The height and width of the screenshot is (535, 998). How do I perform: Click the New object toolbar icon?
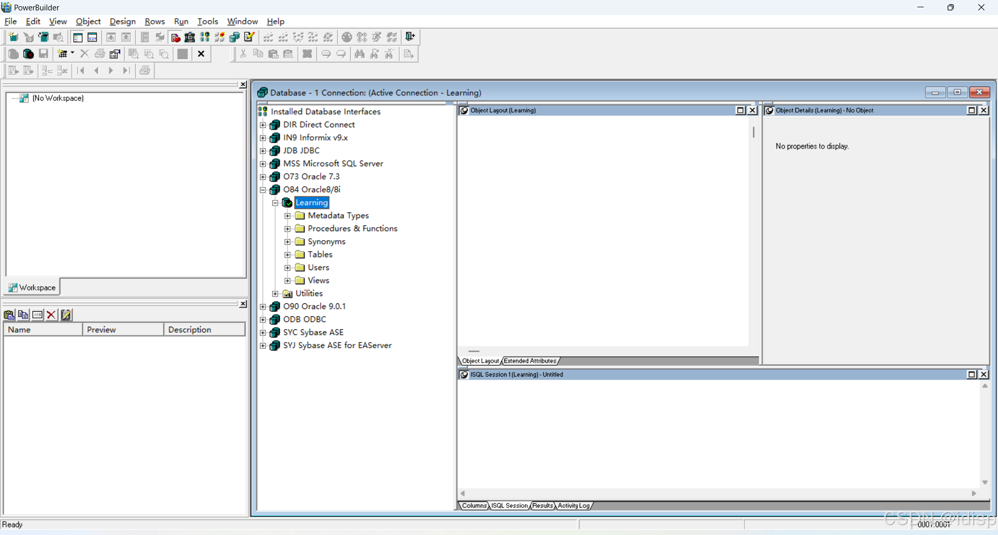point(14,37)
